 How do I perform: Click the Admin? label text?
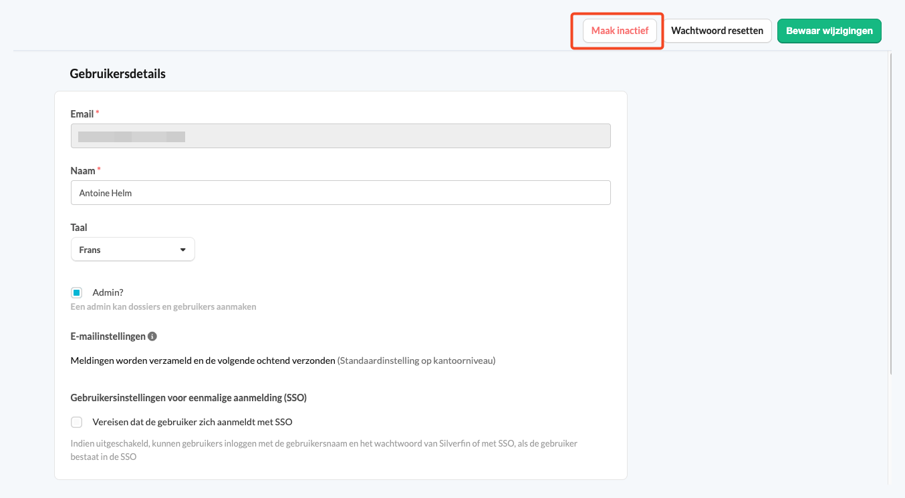tap(108, 292)
